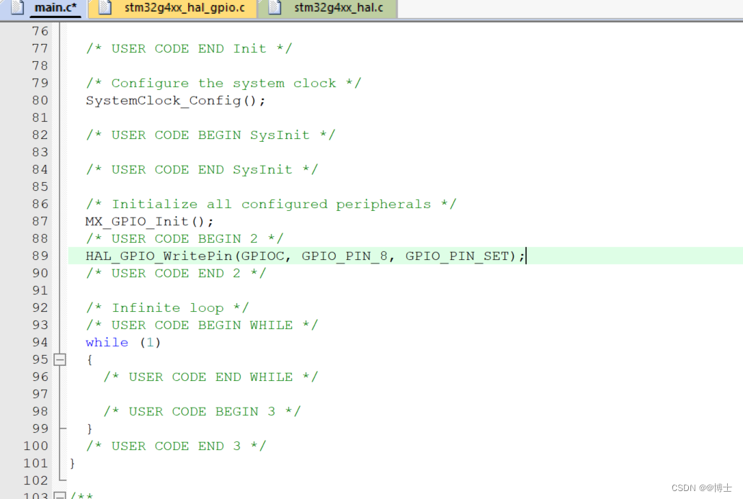Click the closing brace on line 101
Image resolution: width=743 pixels, height=499 pixels.
pos(73,464)
